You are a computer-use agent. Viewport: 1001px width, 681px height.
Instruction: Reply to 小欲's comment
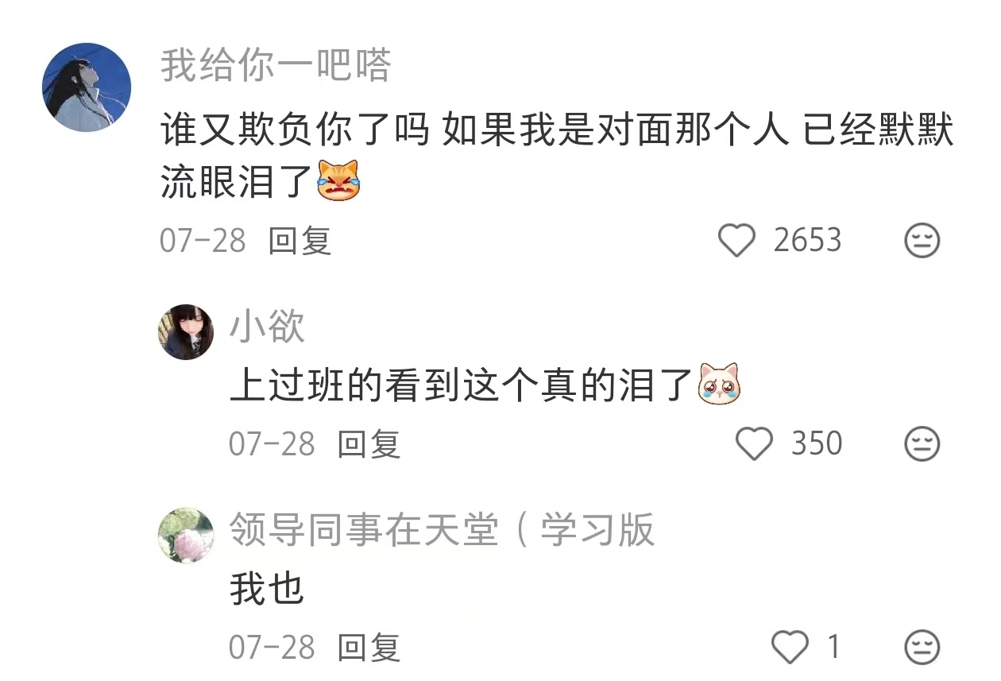click(369, 444)
